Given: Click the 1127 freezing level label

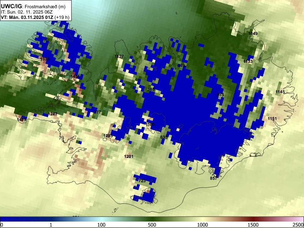Looking at the screenshot, I should click(119, 56).
